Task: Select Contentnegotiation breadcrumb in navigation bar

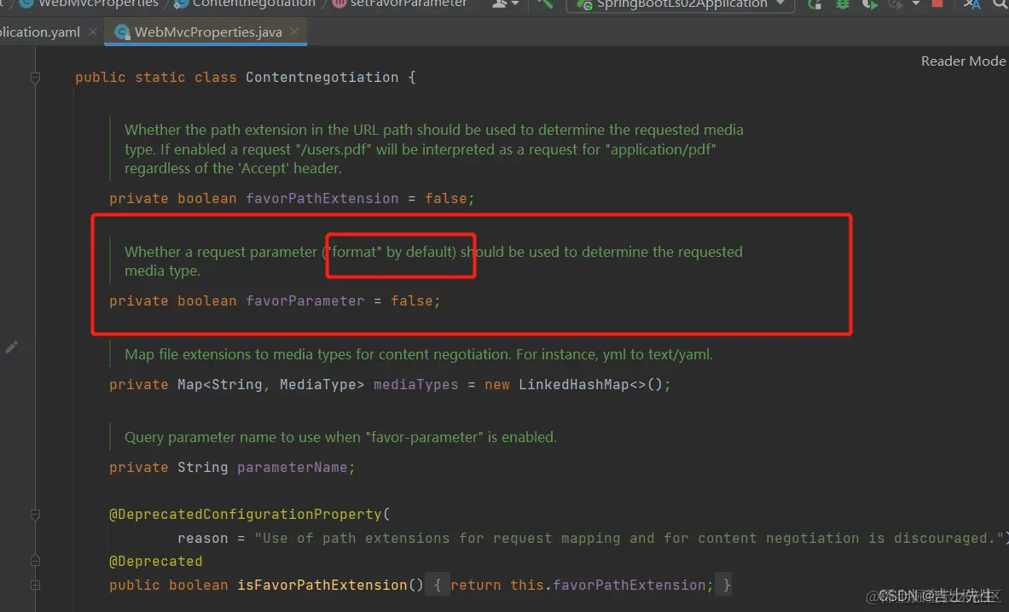Action: coord(254,3)
